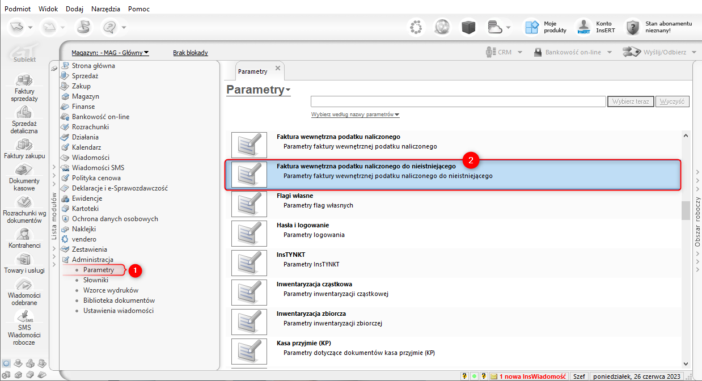Open Wyślij/Odbierz dropdown
The image size is (702, 381).
click(x=659, y=52)
